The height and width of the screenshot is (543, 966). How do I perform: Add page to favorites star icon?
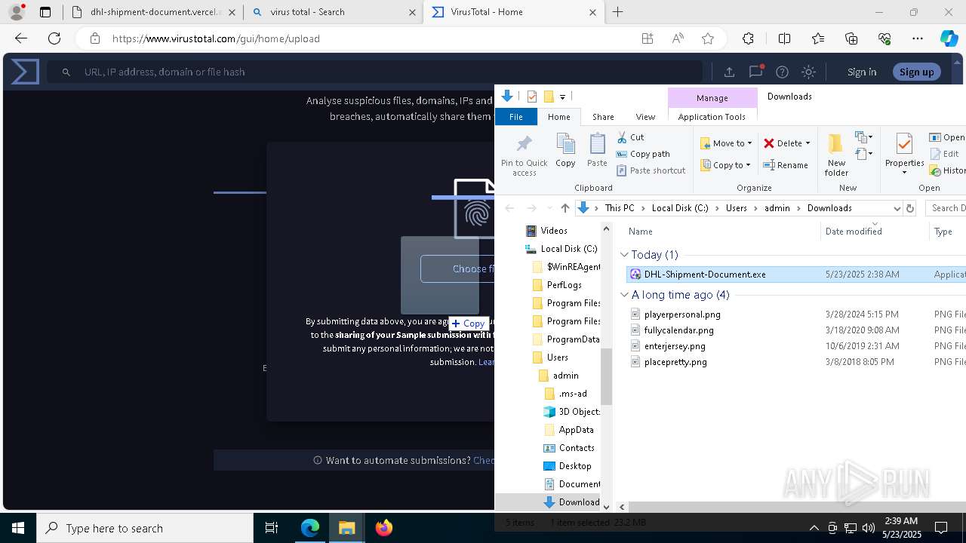(708, 38)
